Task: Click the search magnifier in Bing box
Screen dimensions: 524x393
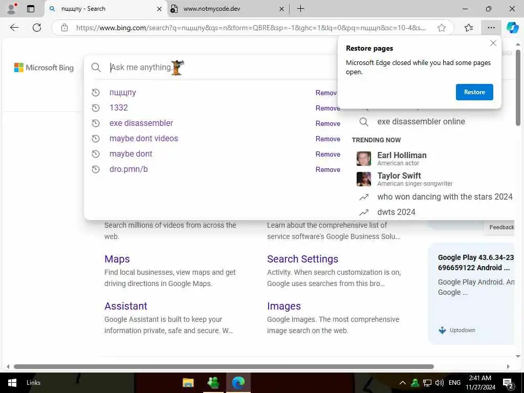Action: click(96, 68)
